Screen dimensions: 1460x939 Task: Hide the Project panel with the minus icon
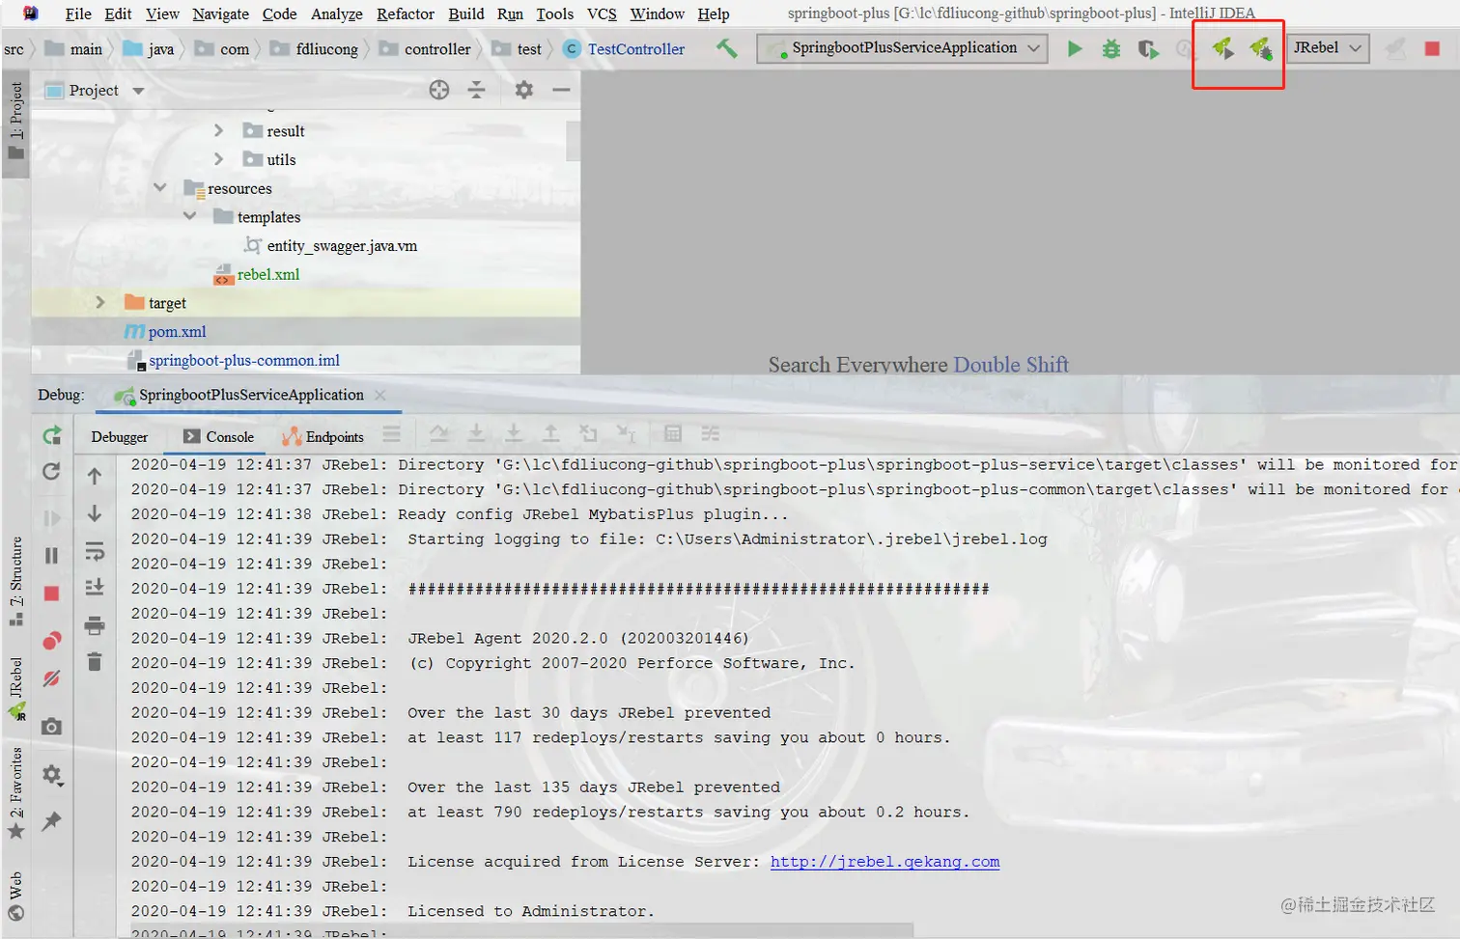tap(561, 90)
